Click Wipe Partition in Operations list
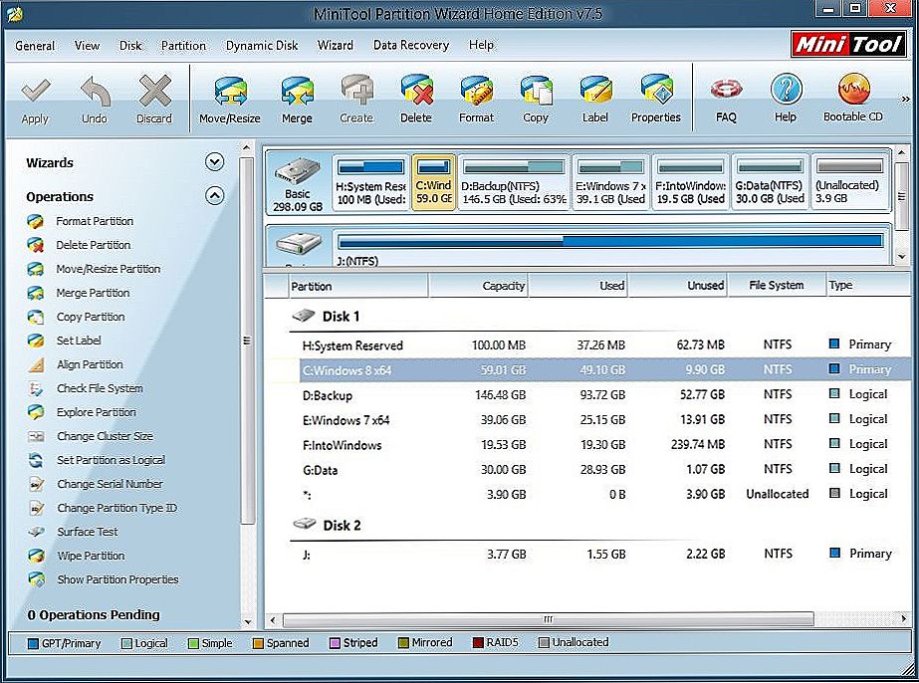This screenshot has height=683, width=919. pos(91,556)
